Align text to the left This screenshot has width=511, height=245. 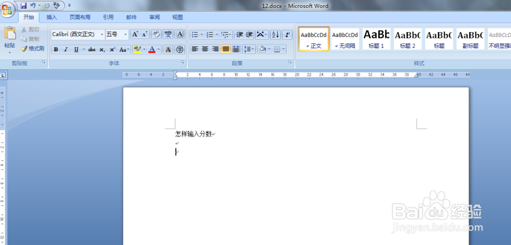point(195,49)
